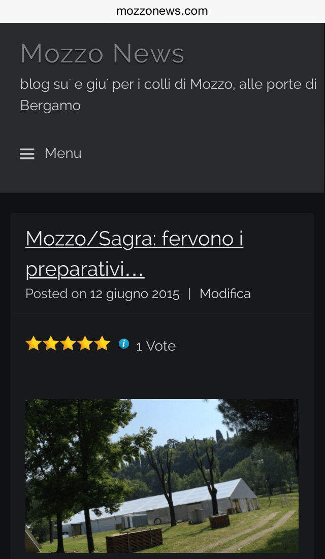The height and width of the screenshot is (559, 325).
Task: Tap the mozzonews.com address bar
Action: tap(162, 11)
